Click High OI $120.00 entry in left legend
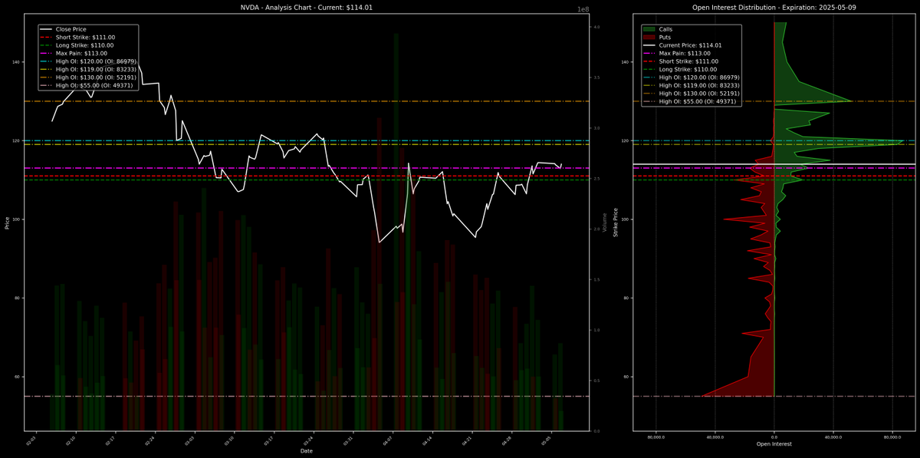This screenshot has height=458, width=920. tap(88, 61)
